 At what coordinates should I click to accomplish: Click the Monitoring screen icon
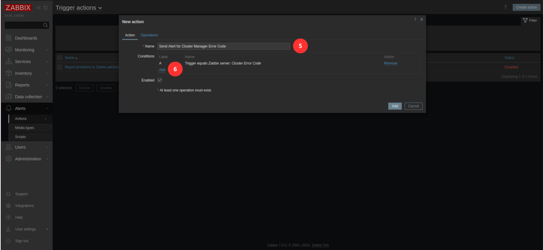(9, 50)
